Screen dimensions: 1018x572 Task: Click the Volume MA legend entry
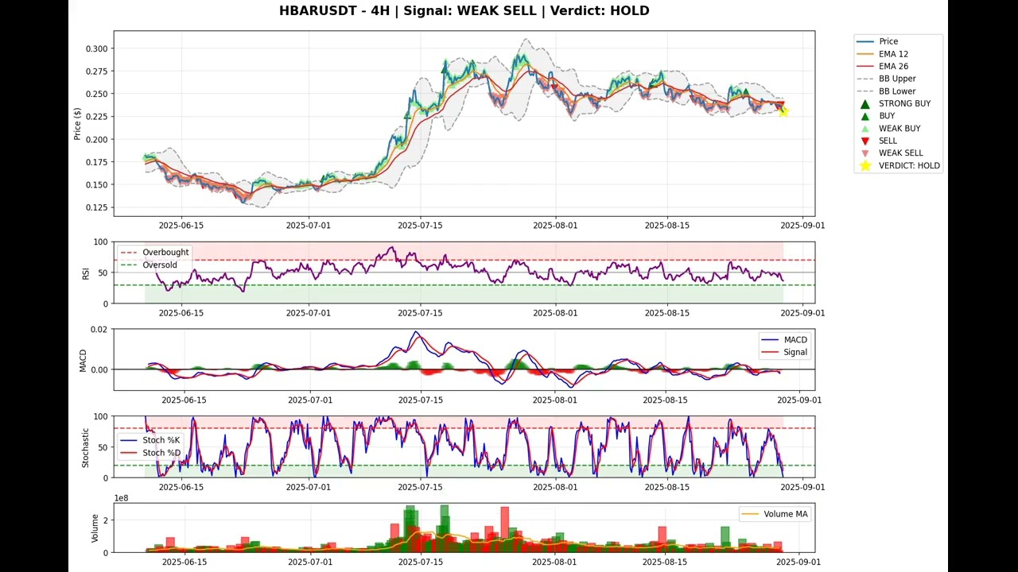click(775, 514)
